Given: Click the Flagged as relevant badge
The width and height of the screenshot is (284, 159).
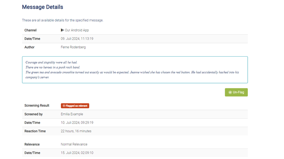Looking at the screenshot, I should pyautogui.click(x=75, y=106).
